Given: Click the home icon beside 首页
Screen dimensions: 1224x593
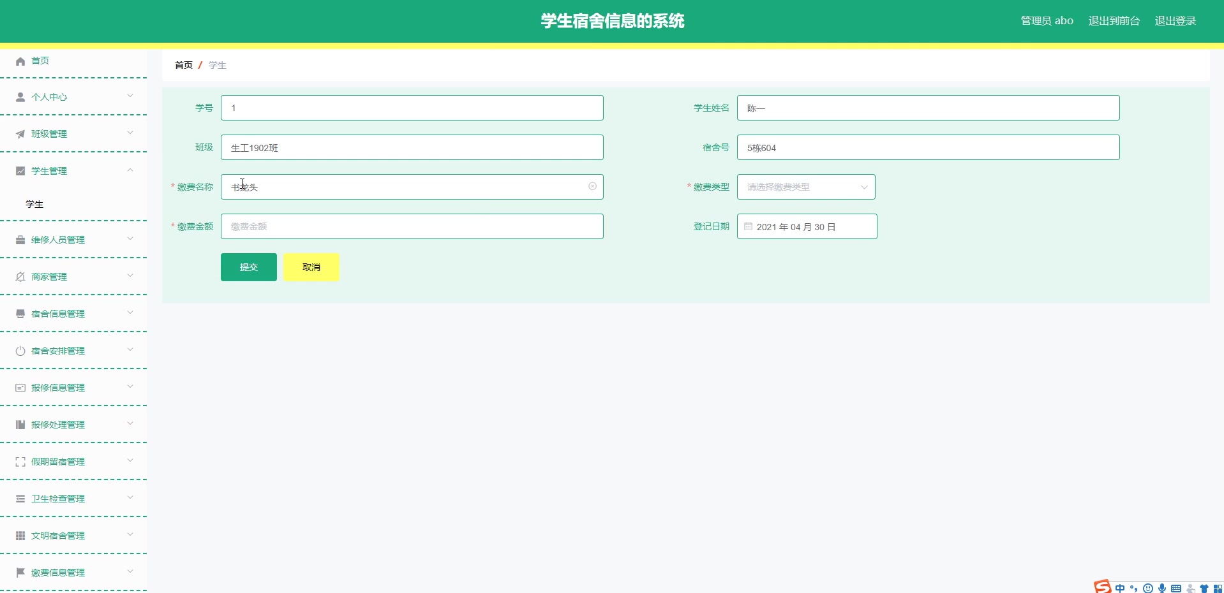Looking at the screenshot, I should 19,61.
